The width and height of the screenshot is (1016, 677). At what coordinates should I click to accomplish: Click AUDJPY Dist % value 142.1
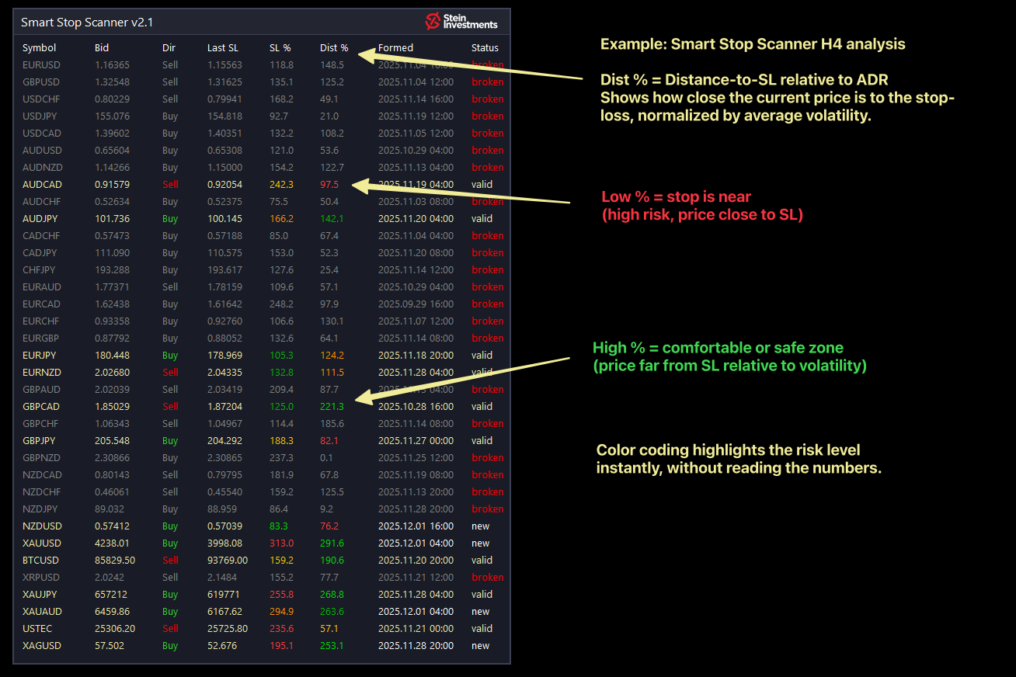(x=332, y=219)
